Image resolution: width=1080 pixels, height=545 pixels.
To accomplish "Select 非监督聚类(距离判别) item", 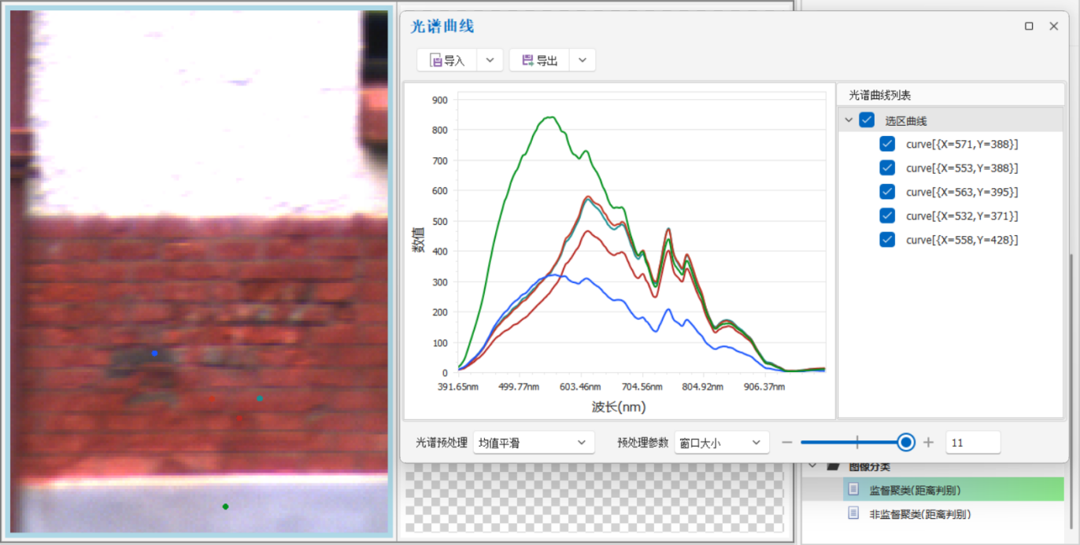I will click(x=919, y=514).
